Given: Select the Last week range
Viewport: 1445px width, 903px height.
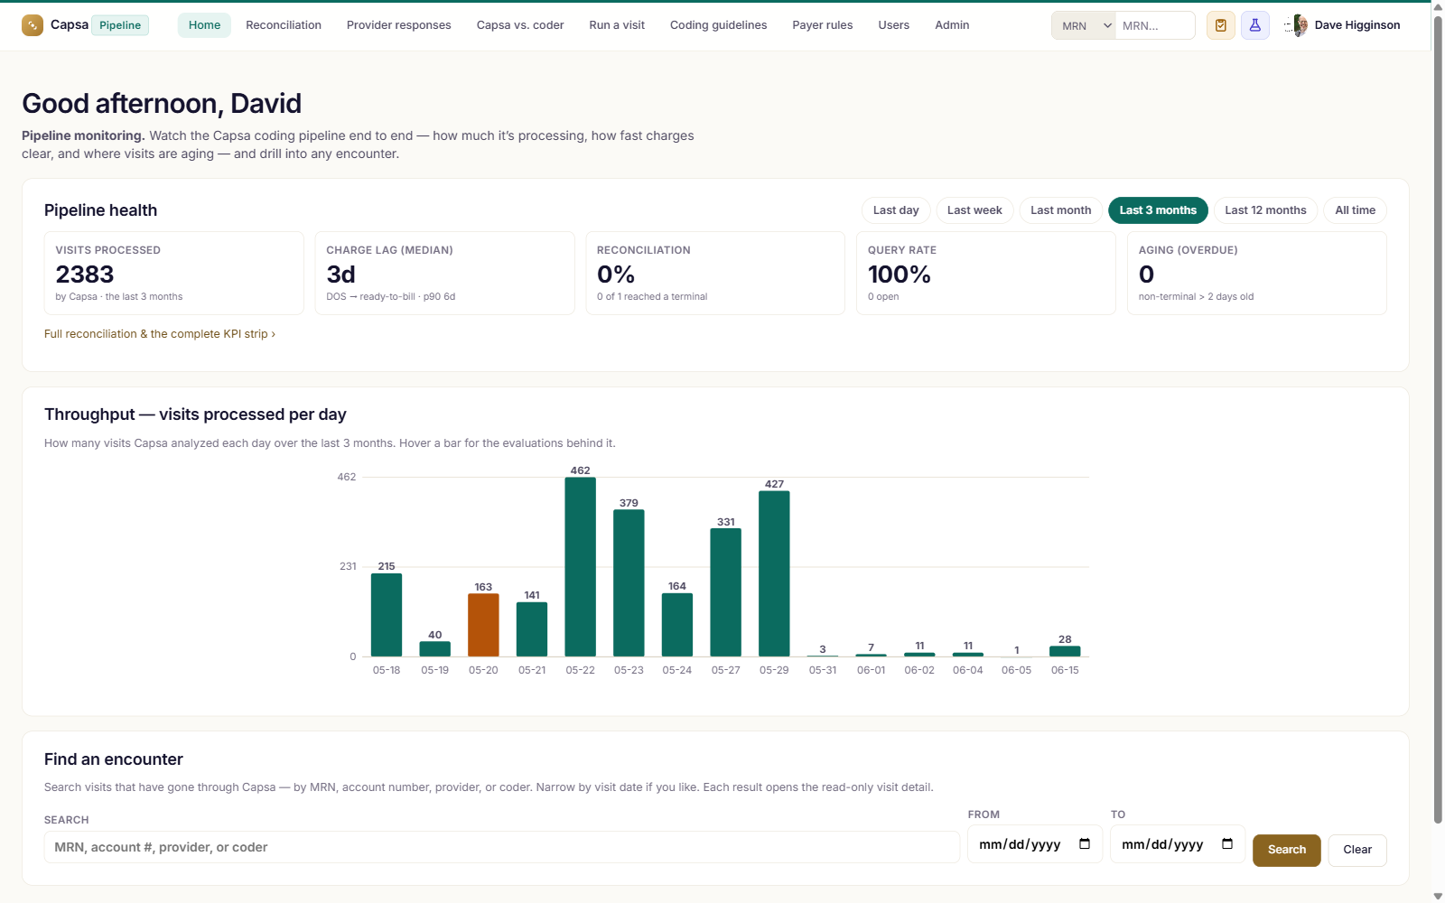Looking at the screenshot, I should point(974,210).
